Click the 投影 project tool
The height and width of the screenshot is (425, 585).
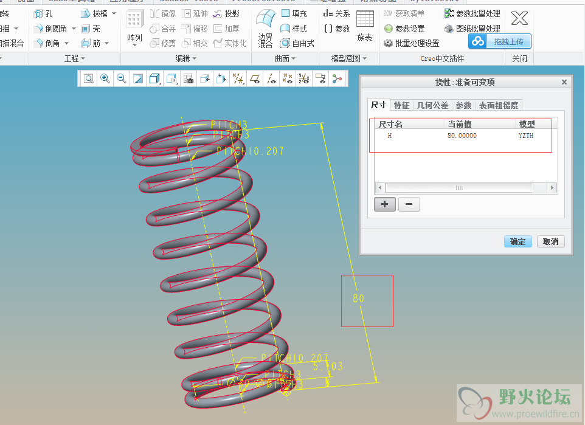(226, 14)
